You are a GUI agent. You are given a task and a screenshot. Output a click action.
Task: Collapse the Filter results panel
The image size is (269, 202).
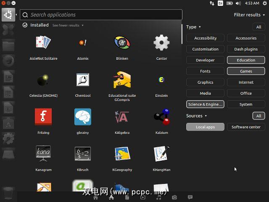tap(249, 15)
